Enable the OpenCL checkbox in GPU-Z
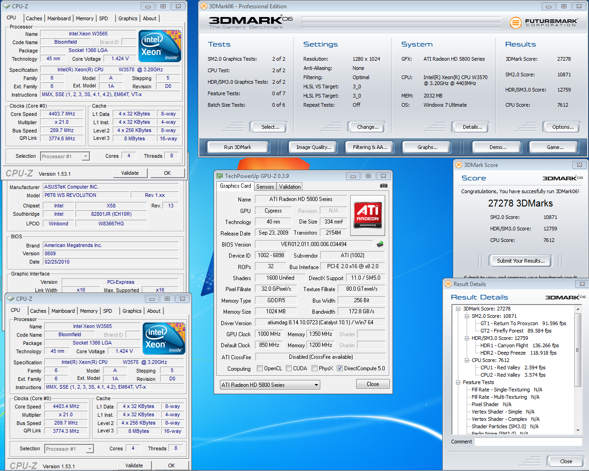The width and height of the screenshot is (589, 471). (x=260, y=368)
